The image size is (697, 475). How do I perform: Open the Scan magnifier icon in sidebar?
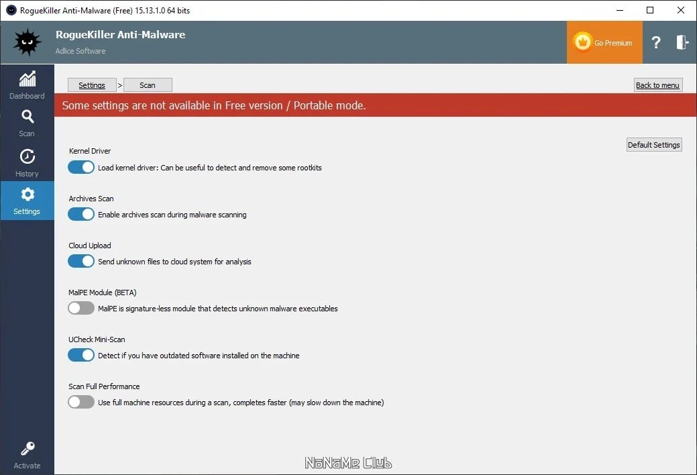(27, 117)
